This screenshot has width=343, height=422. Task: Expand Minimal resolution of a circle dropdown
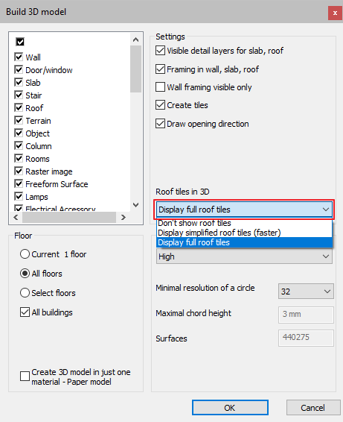(306, 292)
